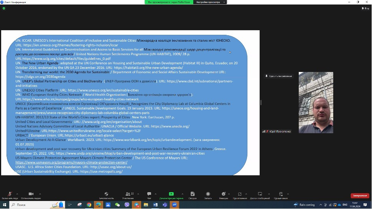This screenshot has height=209, width=372.
Task: Click the text 'URBACT / European Union'
Action: (36, 136)
